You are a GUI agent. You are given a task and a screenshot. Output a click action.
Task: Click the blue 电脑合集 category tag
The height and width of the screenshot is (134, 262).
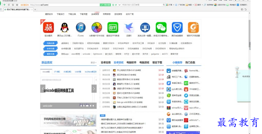pyautogui.click(x=51, y=43)
